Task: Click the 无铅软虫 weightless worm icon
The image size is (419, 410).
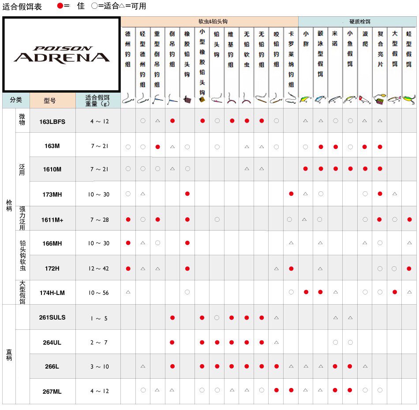Action: pos(246,99)
